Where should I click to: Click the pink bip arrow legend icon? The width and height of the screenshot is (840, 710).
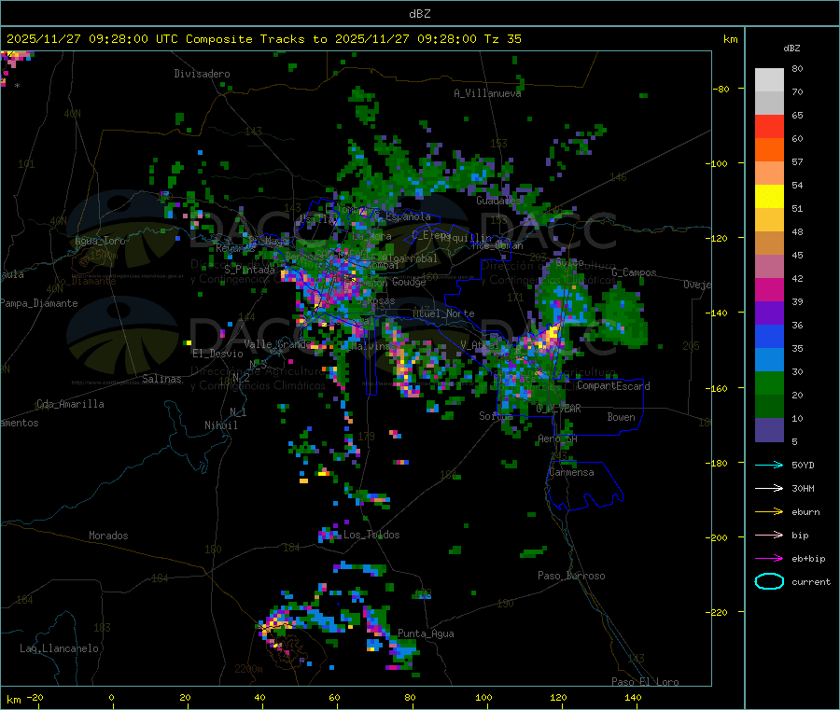pos(769,535)
